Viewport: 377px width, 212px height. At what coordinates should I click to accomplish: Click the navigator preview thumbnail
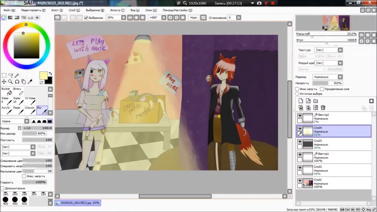336,23
